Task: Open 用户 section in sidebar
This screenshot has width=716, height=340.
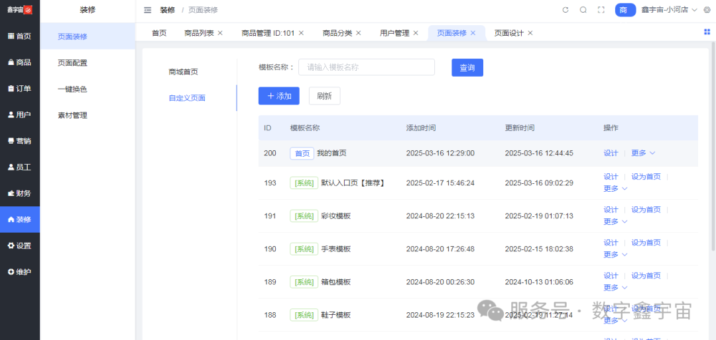Action: tap(20, 115)
